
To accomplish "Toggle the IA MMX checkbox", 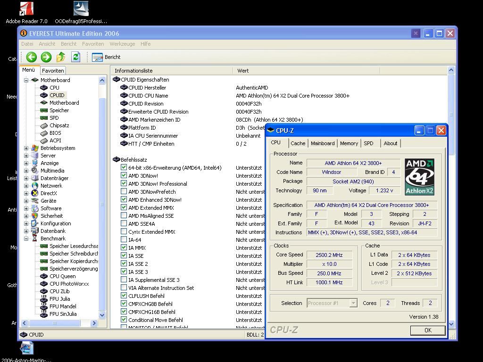I will pos(124,247).
